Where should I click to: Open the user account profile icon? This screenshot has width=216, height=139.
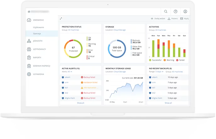(x=185, y=11)
